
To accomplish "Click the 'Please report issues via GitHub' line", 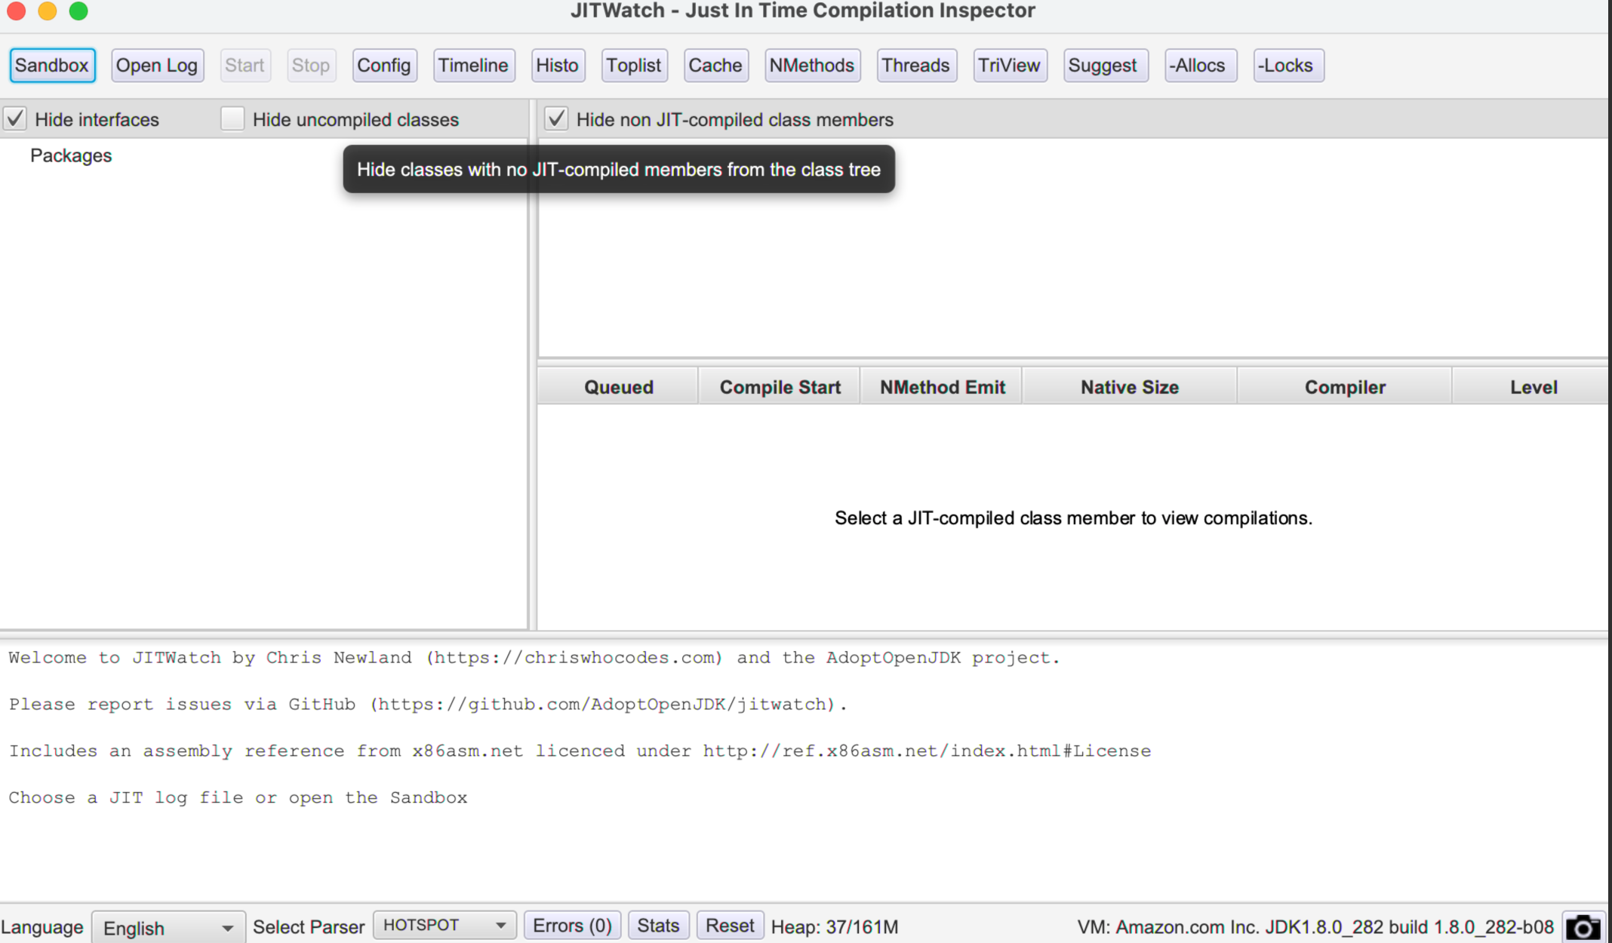I will [x=428, y=704].
